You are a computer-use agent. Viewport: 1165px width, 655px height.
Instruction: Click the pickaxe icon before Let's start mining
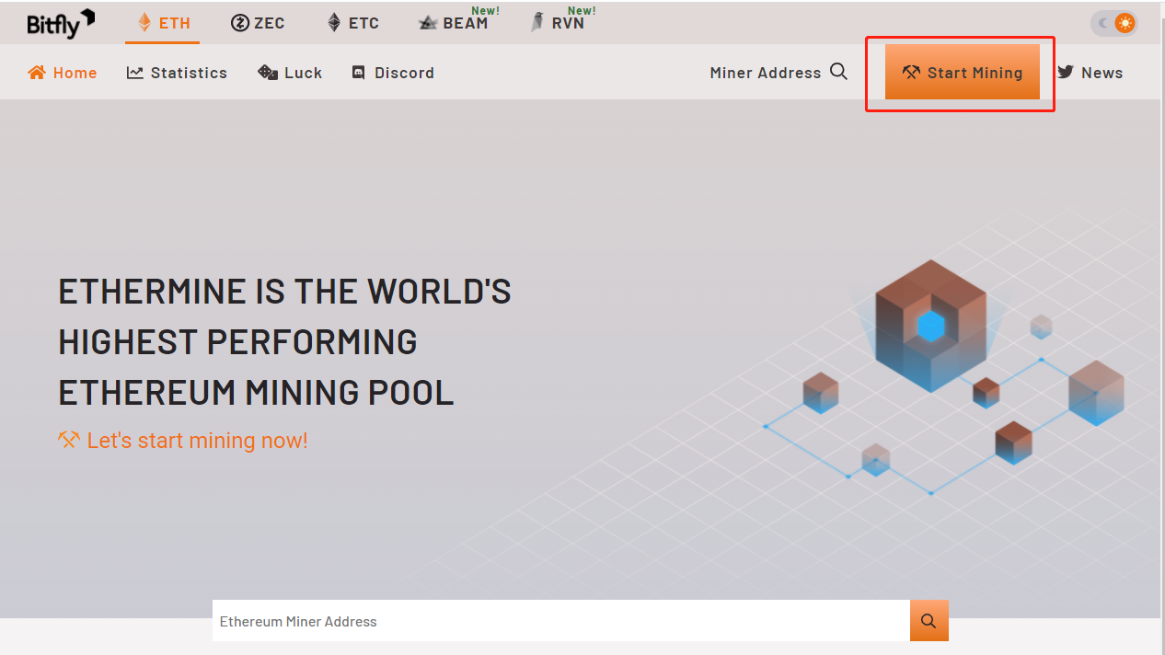(69, 440)
